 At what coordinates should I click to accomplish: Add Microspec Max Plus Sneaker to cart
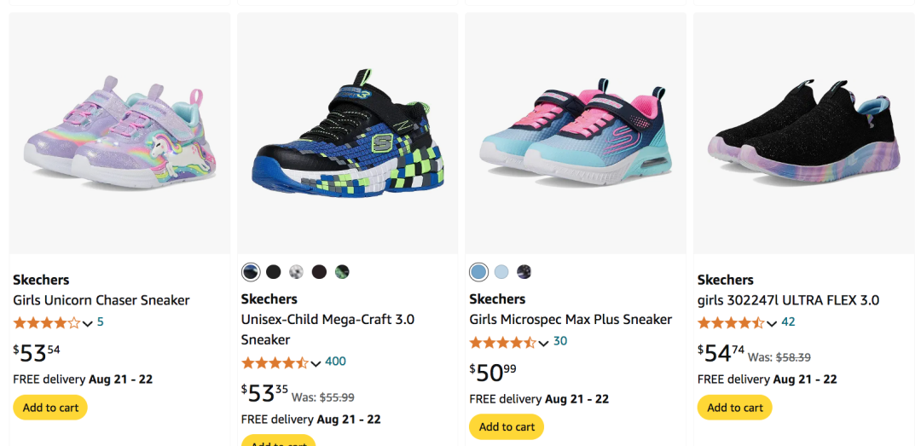pos(507,426)
